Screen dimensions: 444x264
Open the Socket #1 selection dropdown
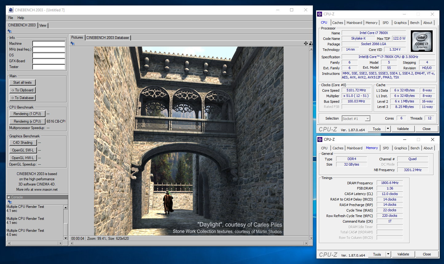(356, 119)
